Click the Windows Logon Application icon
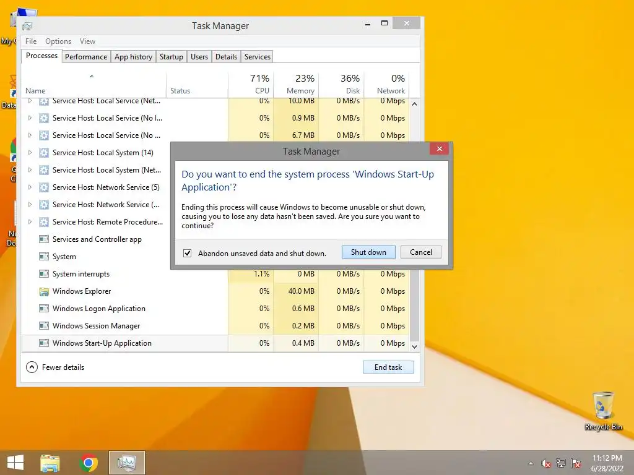 point(44,309)
